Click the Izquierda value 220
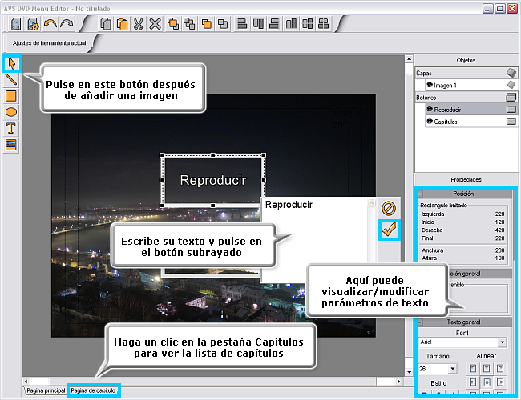This screenshot has width=521, height=400. 499,214
